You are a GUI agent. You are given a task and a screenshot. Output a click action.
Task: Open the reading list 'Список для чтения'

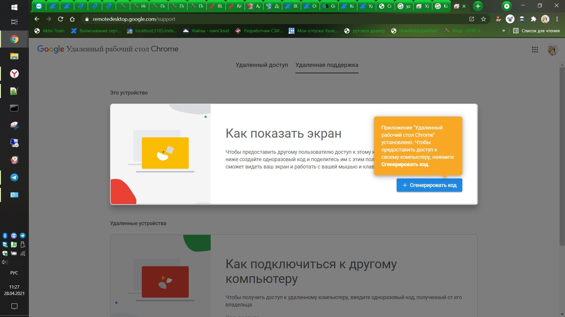coord(536,31)
